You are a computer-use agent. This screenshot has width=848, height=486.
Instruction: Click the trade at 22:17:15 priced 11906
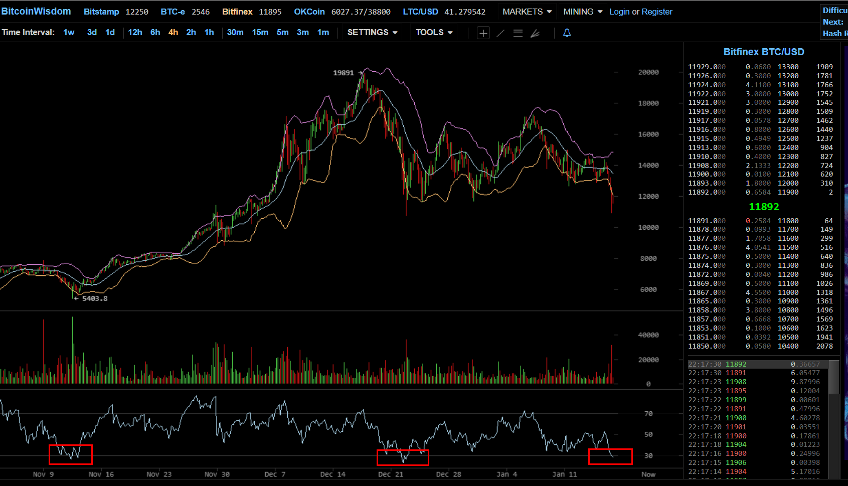point(754,462)
